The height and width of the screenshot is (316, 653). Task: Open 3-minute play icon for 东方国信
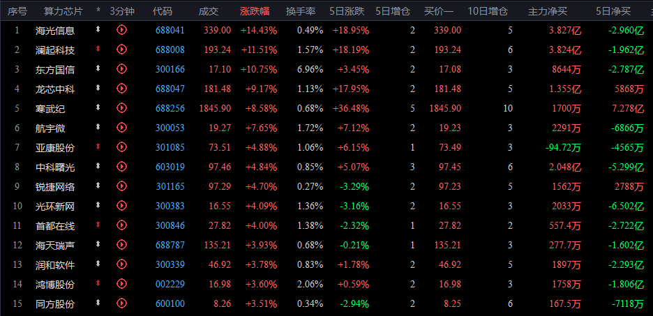121,68
